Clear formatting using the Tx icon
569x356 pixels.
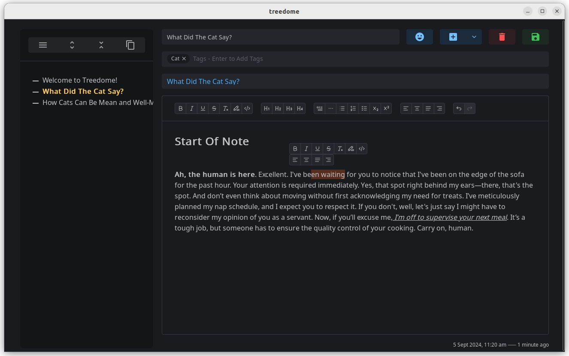[225, 108]
